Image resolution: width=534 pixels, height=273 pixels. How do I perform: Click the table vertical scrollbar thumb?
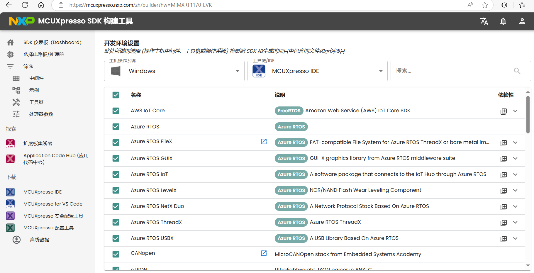[528, 115]
